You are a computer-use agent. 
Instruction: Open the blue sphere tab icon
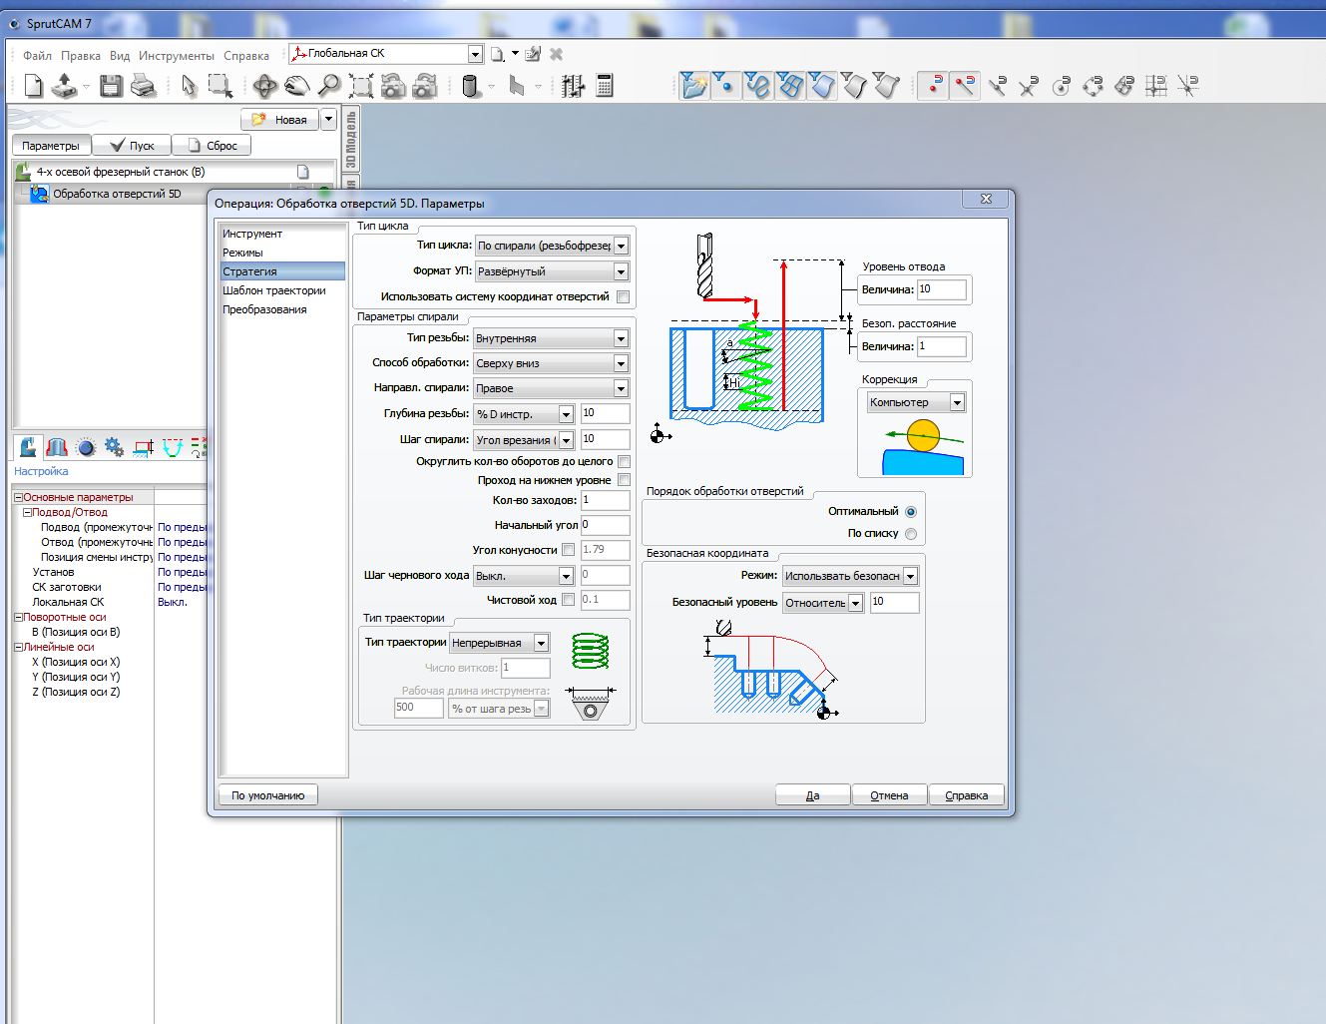pos(86,447)
